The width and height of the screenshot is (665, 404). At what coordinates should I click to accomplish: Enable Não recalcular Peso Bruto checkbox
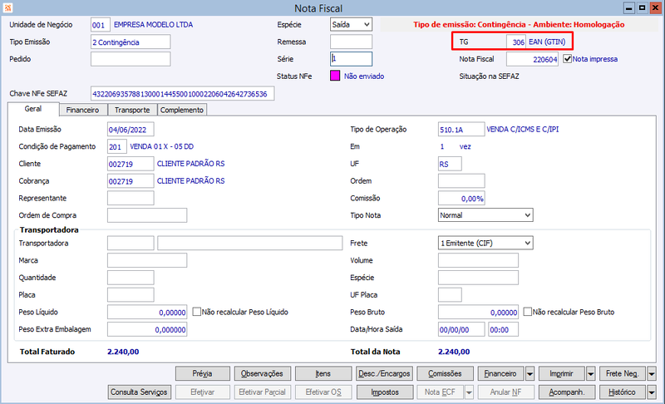coord(527,312)
